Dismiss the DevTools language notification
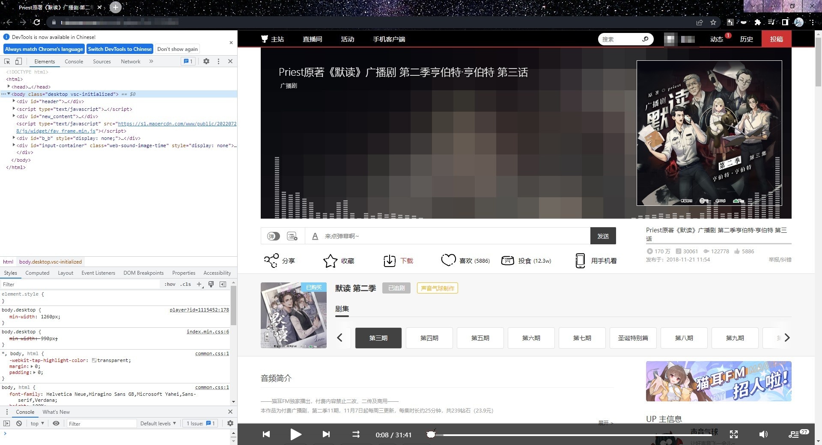The image size is (822, 445). click(x=231, y=43)
